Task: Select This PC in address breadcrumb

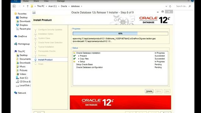Action: (41, 6)
